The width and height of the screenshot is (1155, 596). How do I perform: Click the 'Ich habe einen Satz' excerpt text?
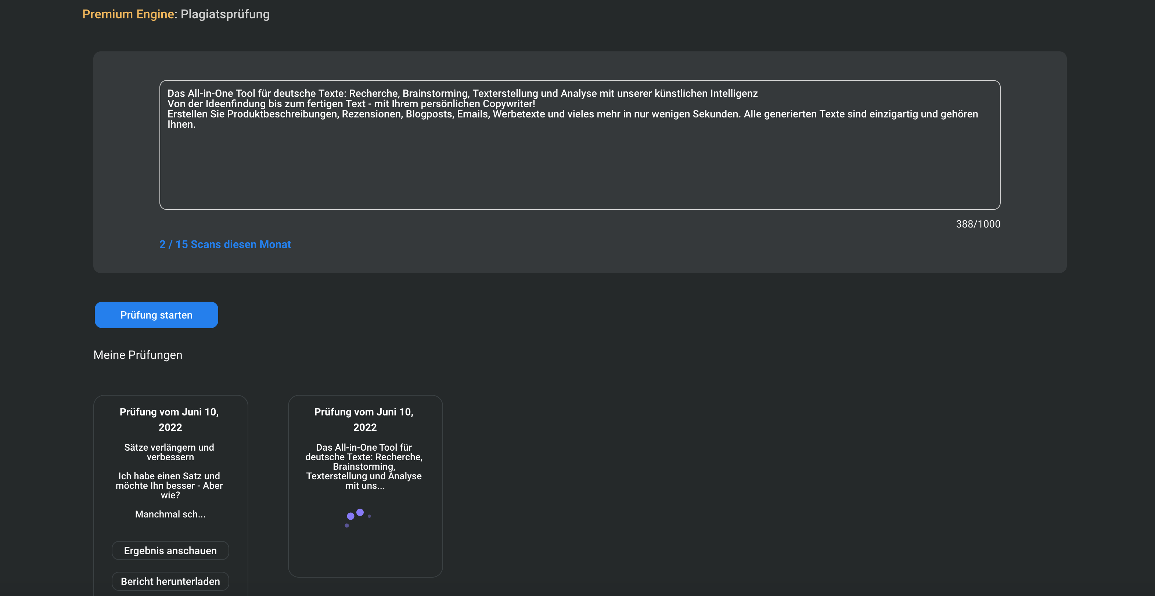pos(169,486)
